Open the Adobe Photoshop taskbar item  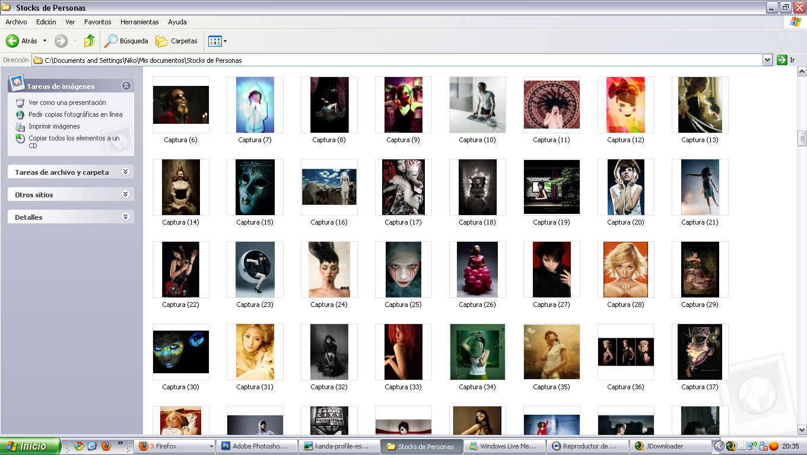tap(256, 446)
